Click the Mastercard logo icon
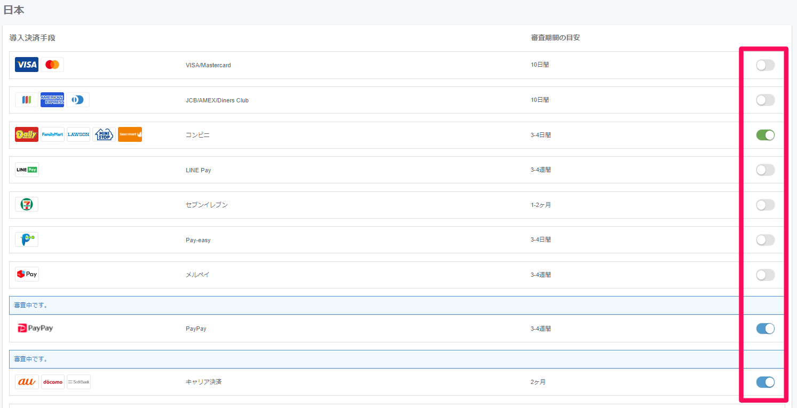 pyautogui.click(x=52, y=65)
